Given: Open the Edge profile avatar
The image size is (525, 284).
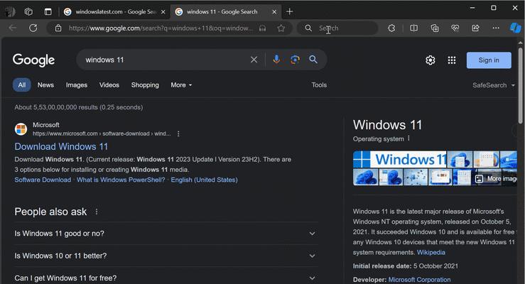Looking at the screenshot, I should click(x=10, y=11).
